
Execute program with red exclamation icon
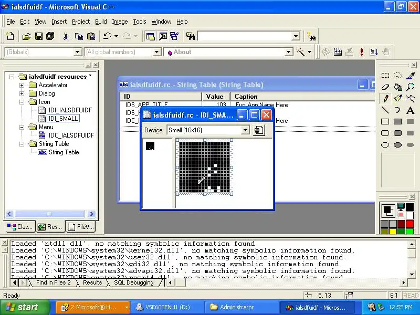[362, 51]
